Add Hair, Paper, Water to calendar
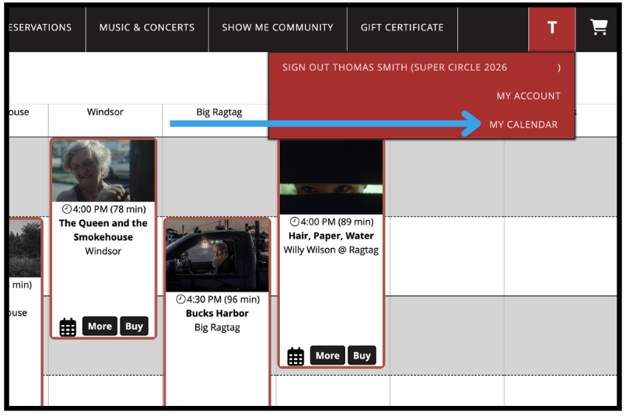 pyautogui.click(x=296, y=356)
